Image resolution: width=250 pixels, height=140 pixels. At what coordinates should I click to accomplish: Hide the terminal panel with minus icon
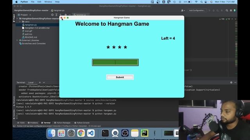click(235, 82)
